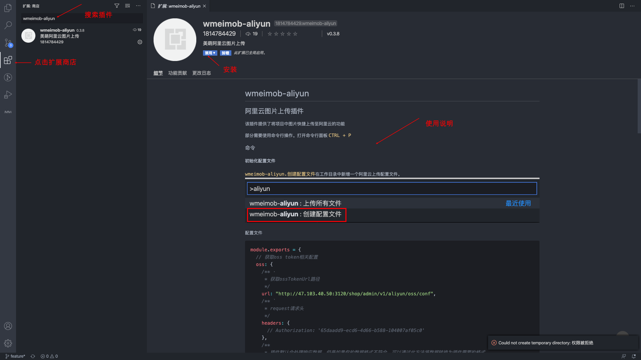Click the 美萌阿里云图片上传 description in header
This screenshot has width=641, height=360.
pos(224,43)
